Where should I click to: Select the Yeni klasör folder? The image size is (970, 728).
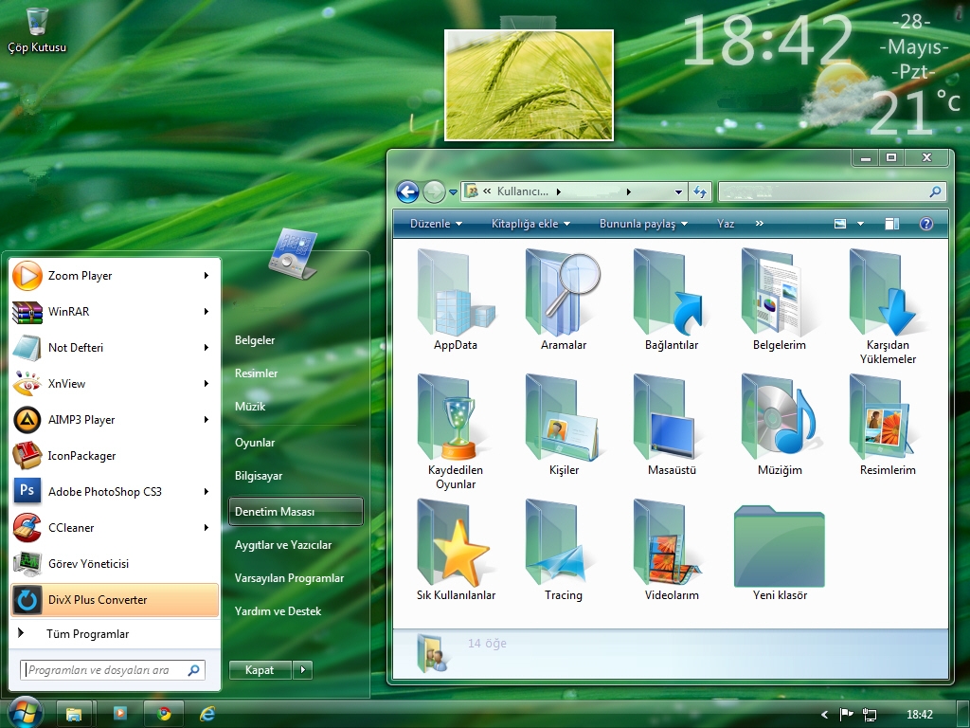point(780,554)
